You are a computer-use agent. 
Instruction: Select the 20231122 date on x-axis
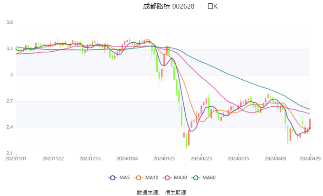click(x=53, y=159)
